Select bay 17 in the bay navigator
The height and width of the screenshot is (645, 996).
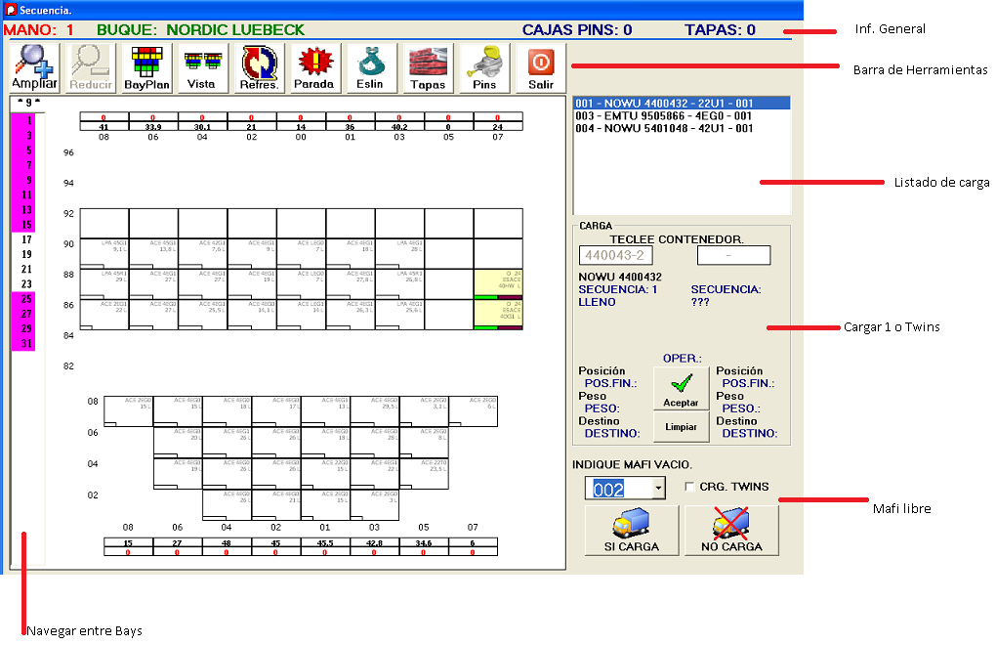point(27,239)
